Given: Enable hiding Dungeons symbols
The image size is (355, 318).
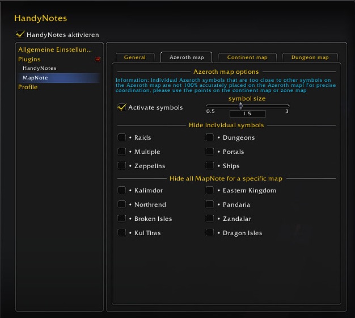Looking at the screenshot, I should pos(210,137).
